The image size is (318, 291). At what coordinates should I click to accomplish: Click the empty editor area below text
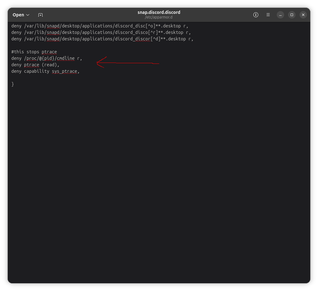tap(159, 185)
